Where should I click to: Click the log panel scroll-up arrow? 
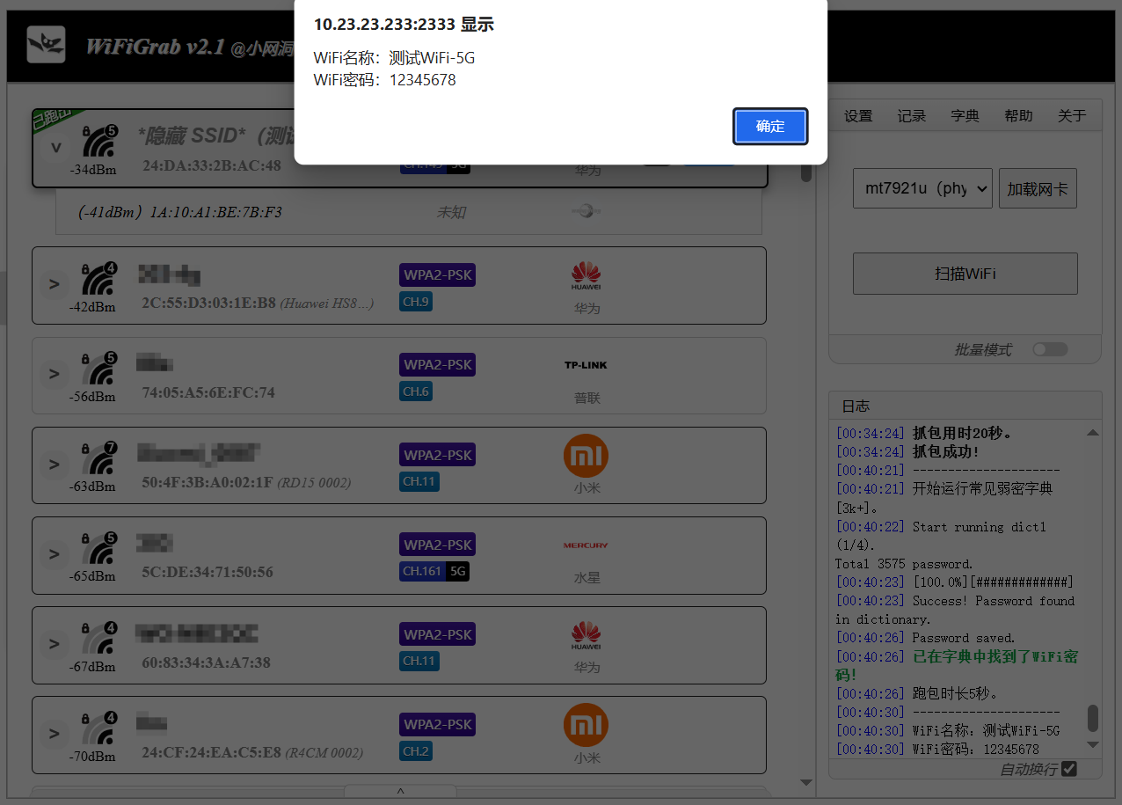point(1093,433)
